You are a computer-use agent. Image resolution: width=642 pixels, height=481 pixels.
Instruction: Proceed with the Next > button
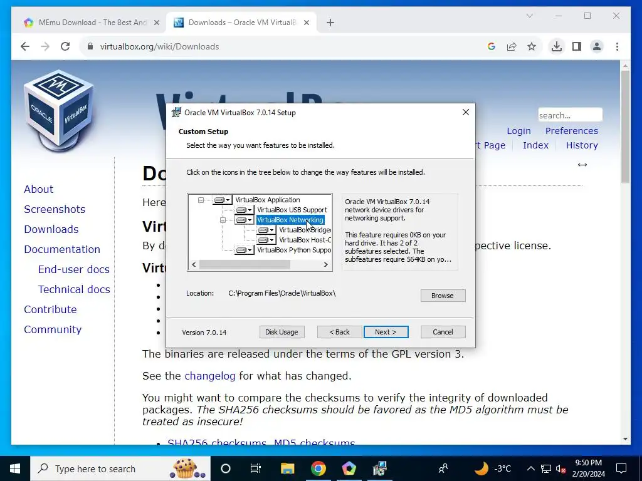point(386,332)
